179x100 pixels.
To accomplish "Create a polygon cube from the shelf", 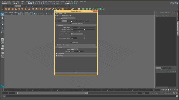I will point(9,9).
